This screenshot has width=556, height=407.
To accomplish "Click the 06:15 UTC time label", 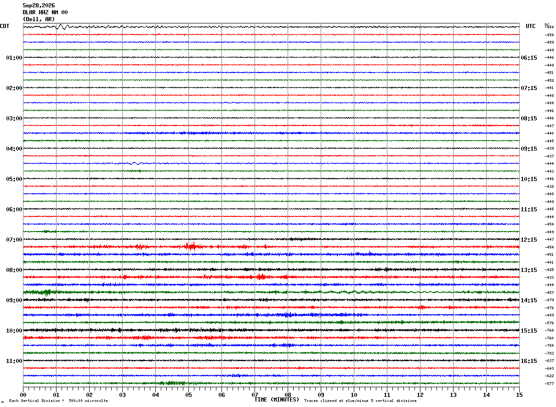I will point(528,58).
